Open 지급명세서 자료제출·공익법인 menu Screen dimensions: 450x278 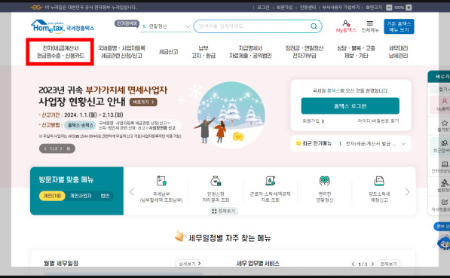(x=250, y=52)
